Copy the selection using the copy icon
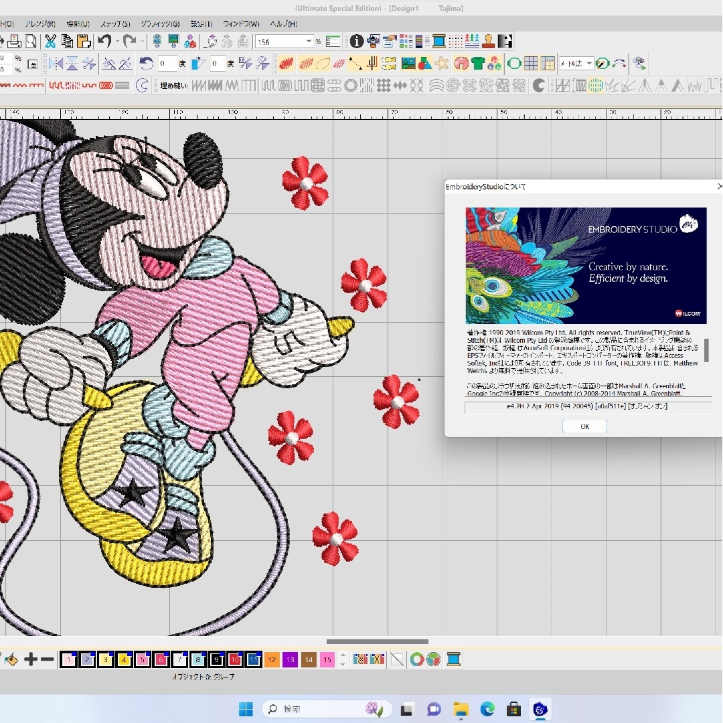The height and width of the screenshot is (723, 723). (x=67, y=42)
